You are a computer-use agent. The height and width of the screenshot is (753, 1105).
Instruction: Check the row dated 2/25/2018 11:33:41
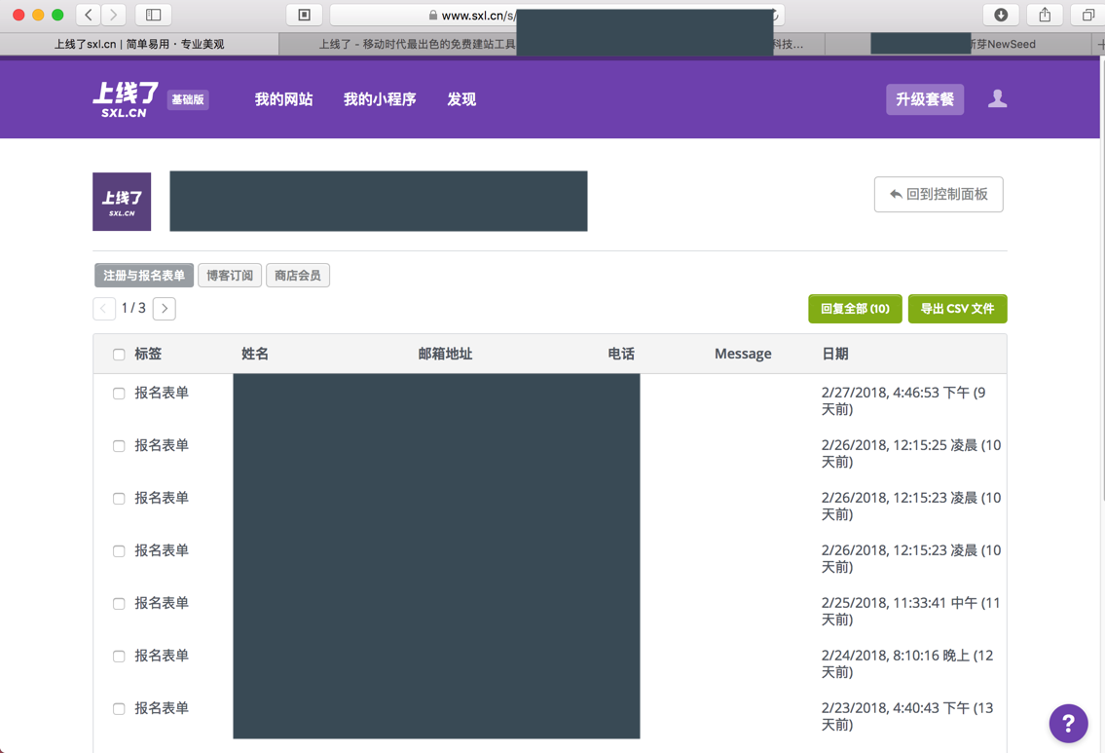click(x=119, y=604)
